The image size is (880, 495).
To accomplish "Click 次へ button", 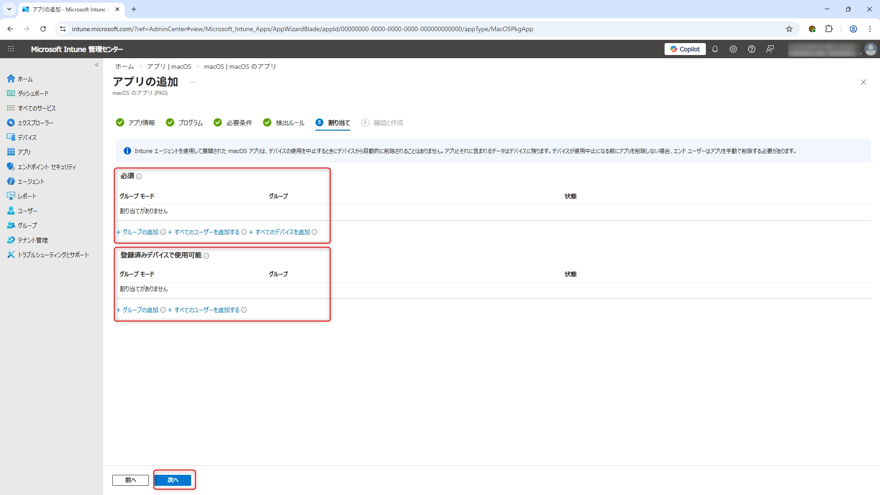I will pos(173,480).
